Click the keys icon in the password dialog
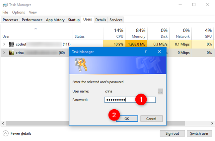The image size is (215, 141). coord(81,65)
